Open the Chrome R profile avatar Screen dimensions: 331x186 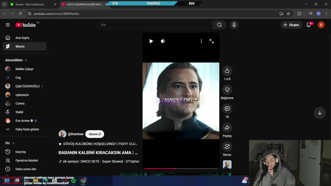point(318,14)
